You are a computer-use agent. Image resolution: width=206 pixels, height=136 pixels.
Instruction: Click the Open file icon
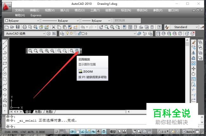12,27
